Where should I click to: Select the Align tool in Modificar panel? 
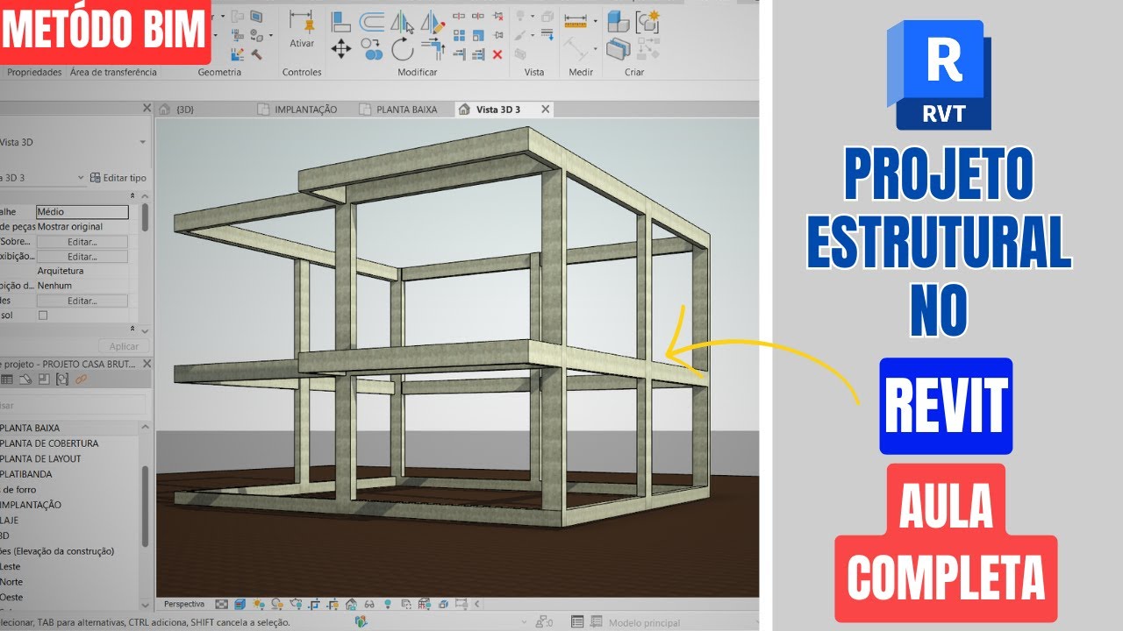tap(341, 21)
